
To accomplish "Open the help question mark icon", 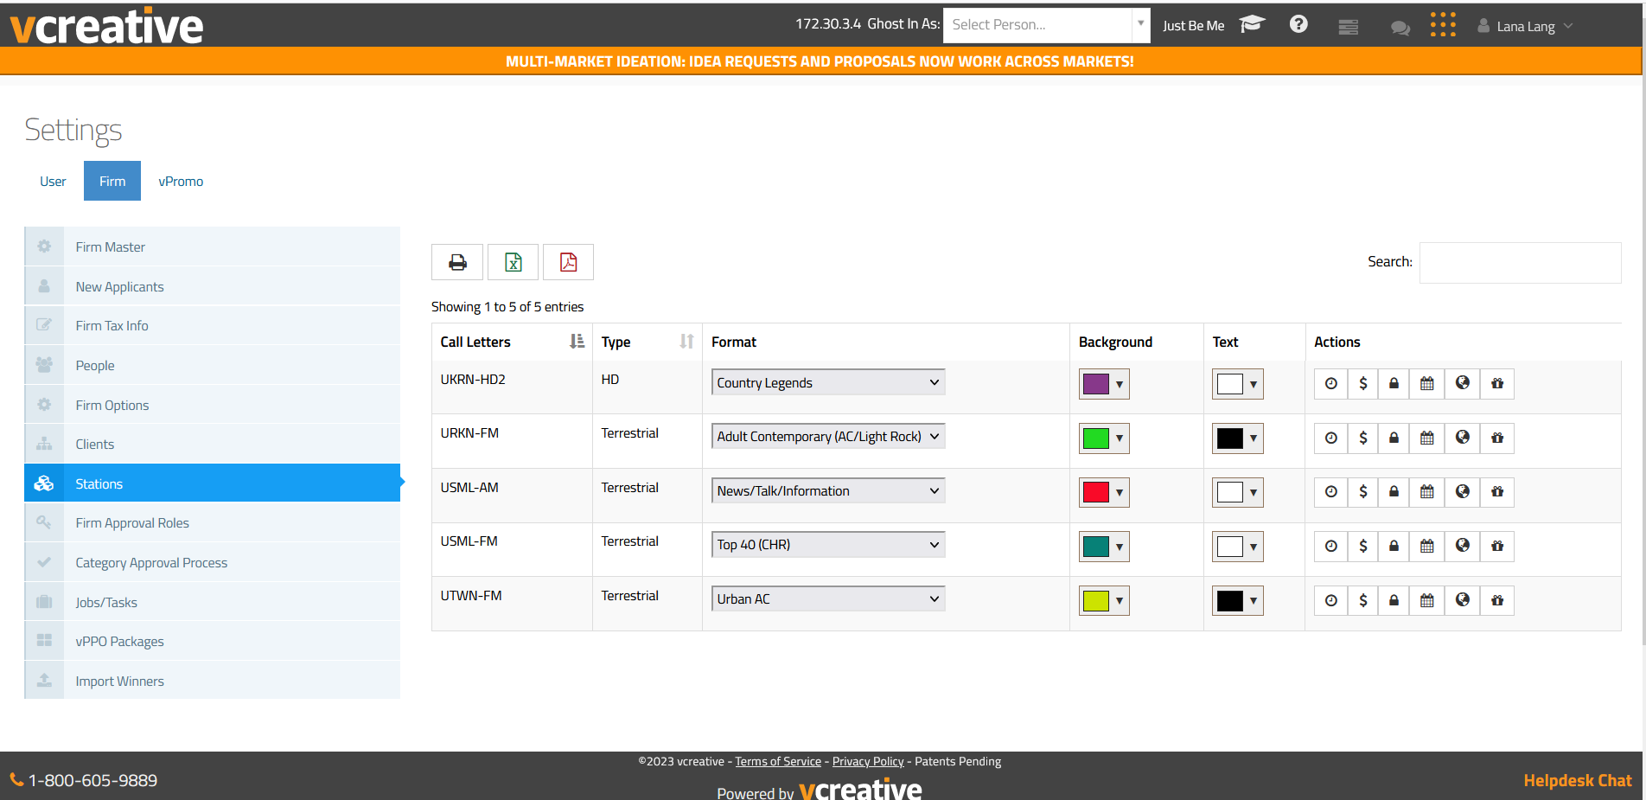I will tap(1298, 24).
